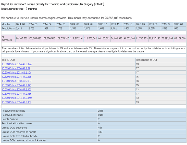Click the value 449 for Unique DOIs resolved
The width and height of the screenshot is (187, 145).
[100, 132]
